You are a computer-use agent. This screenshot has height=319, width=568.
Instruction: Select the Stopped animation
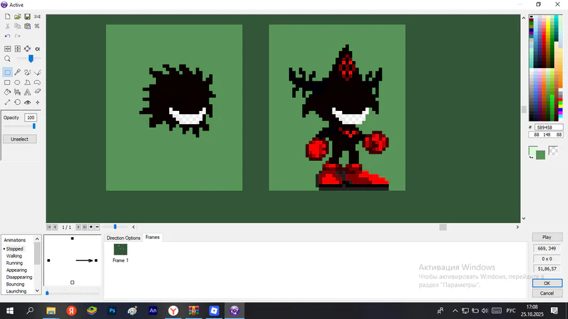pyautogui.click(x=15, y=249)
